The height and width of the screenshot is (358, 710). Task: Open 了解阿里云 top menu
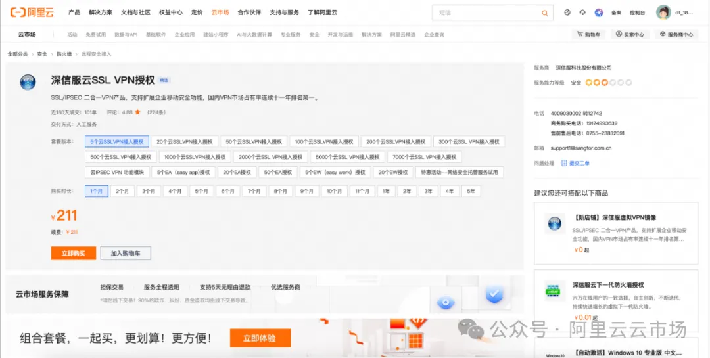(x=322, y=12)
